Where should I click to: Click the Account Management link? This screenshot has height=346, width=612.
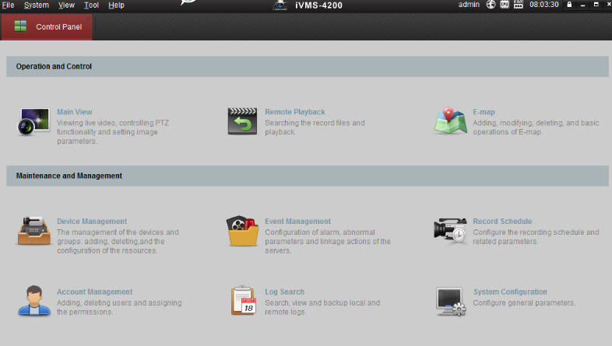pos(95,292)
